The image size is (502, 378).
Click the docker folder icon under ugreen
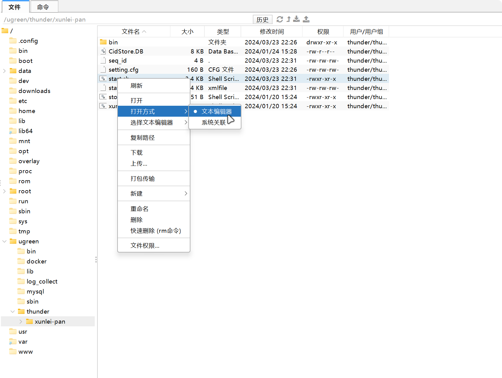tap(21, 261)
